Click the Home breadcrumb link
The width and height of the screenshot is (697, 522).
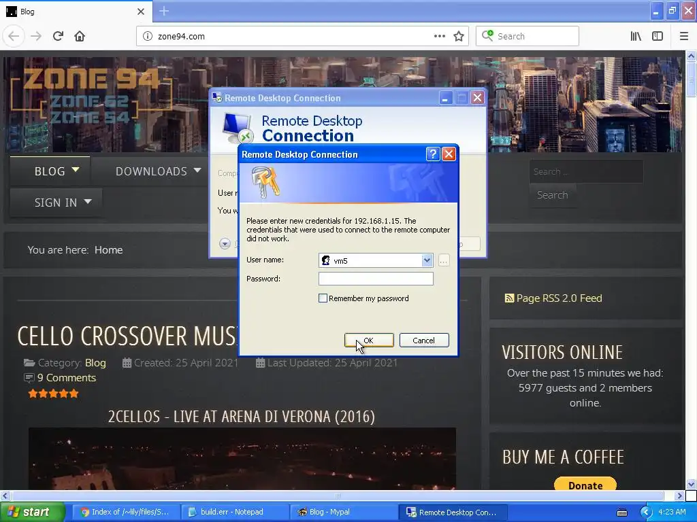(x=108, y=250)
